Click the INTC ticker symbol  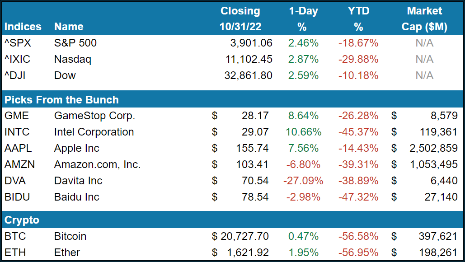click(16, 132)
